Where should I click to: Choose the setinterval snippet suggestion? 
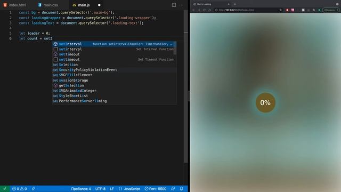tap(115, 49)
